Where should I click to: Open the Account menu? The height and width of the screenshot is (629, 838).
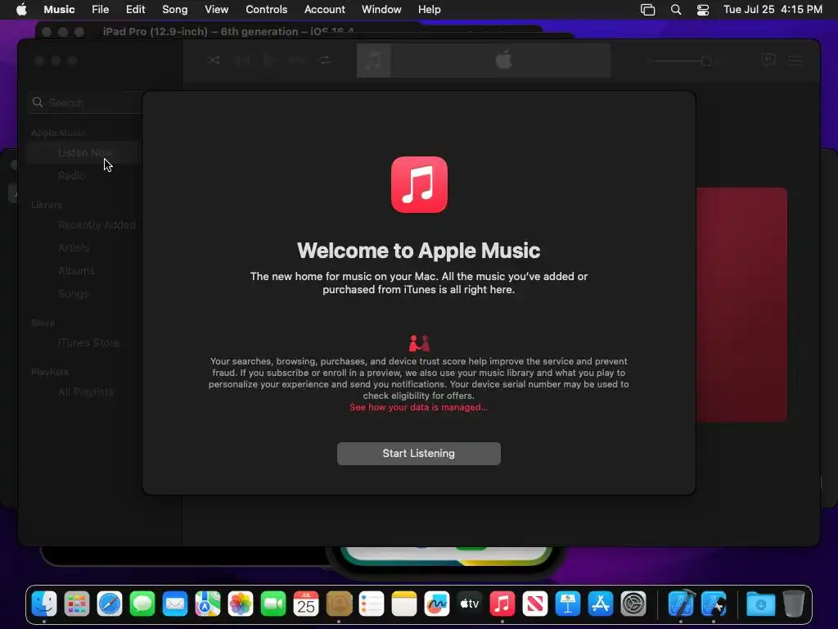click(324, 10)
